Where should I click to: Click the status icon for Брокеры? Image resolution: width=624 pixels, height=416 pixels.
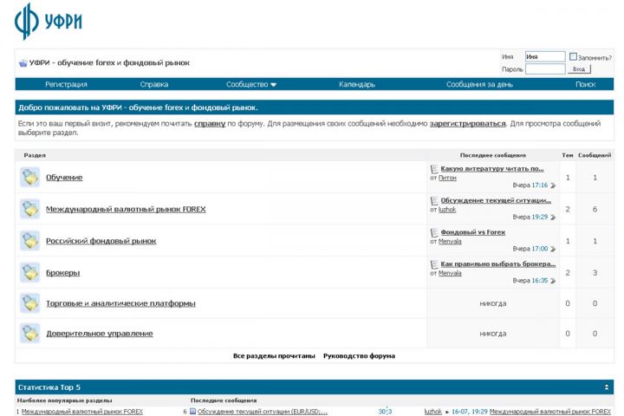pyautogui.click(x=30, y=273)
